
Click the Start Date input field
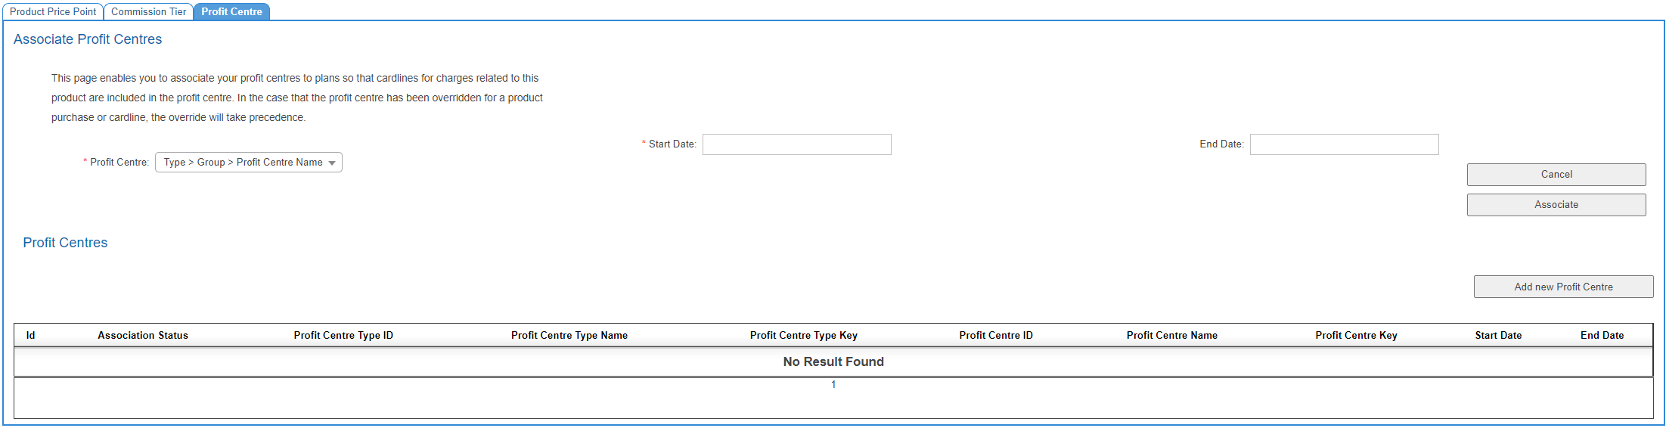click(x=796, y=144)
